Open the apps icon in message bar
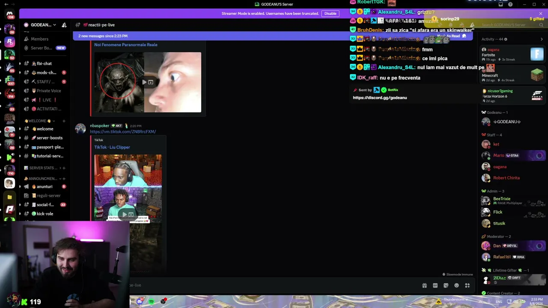The height and width of the screenshot is (308, 548). coord(468,285)
